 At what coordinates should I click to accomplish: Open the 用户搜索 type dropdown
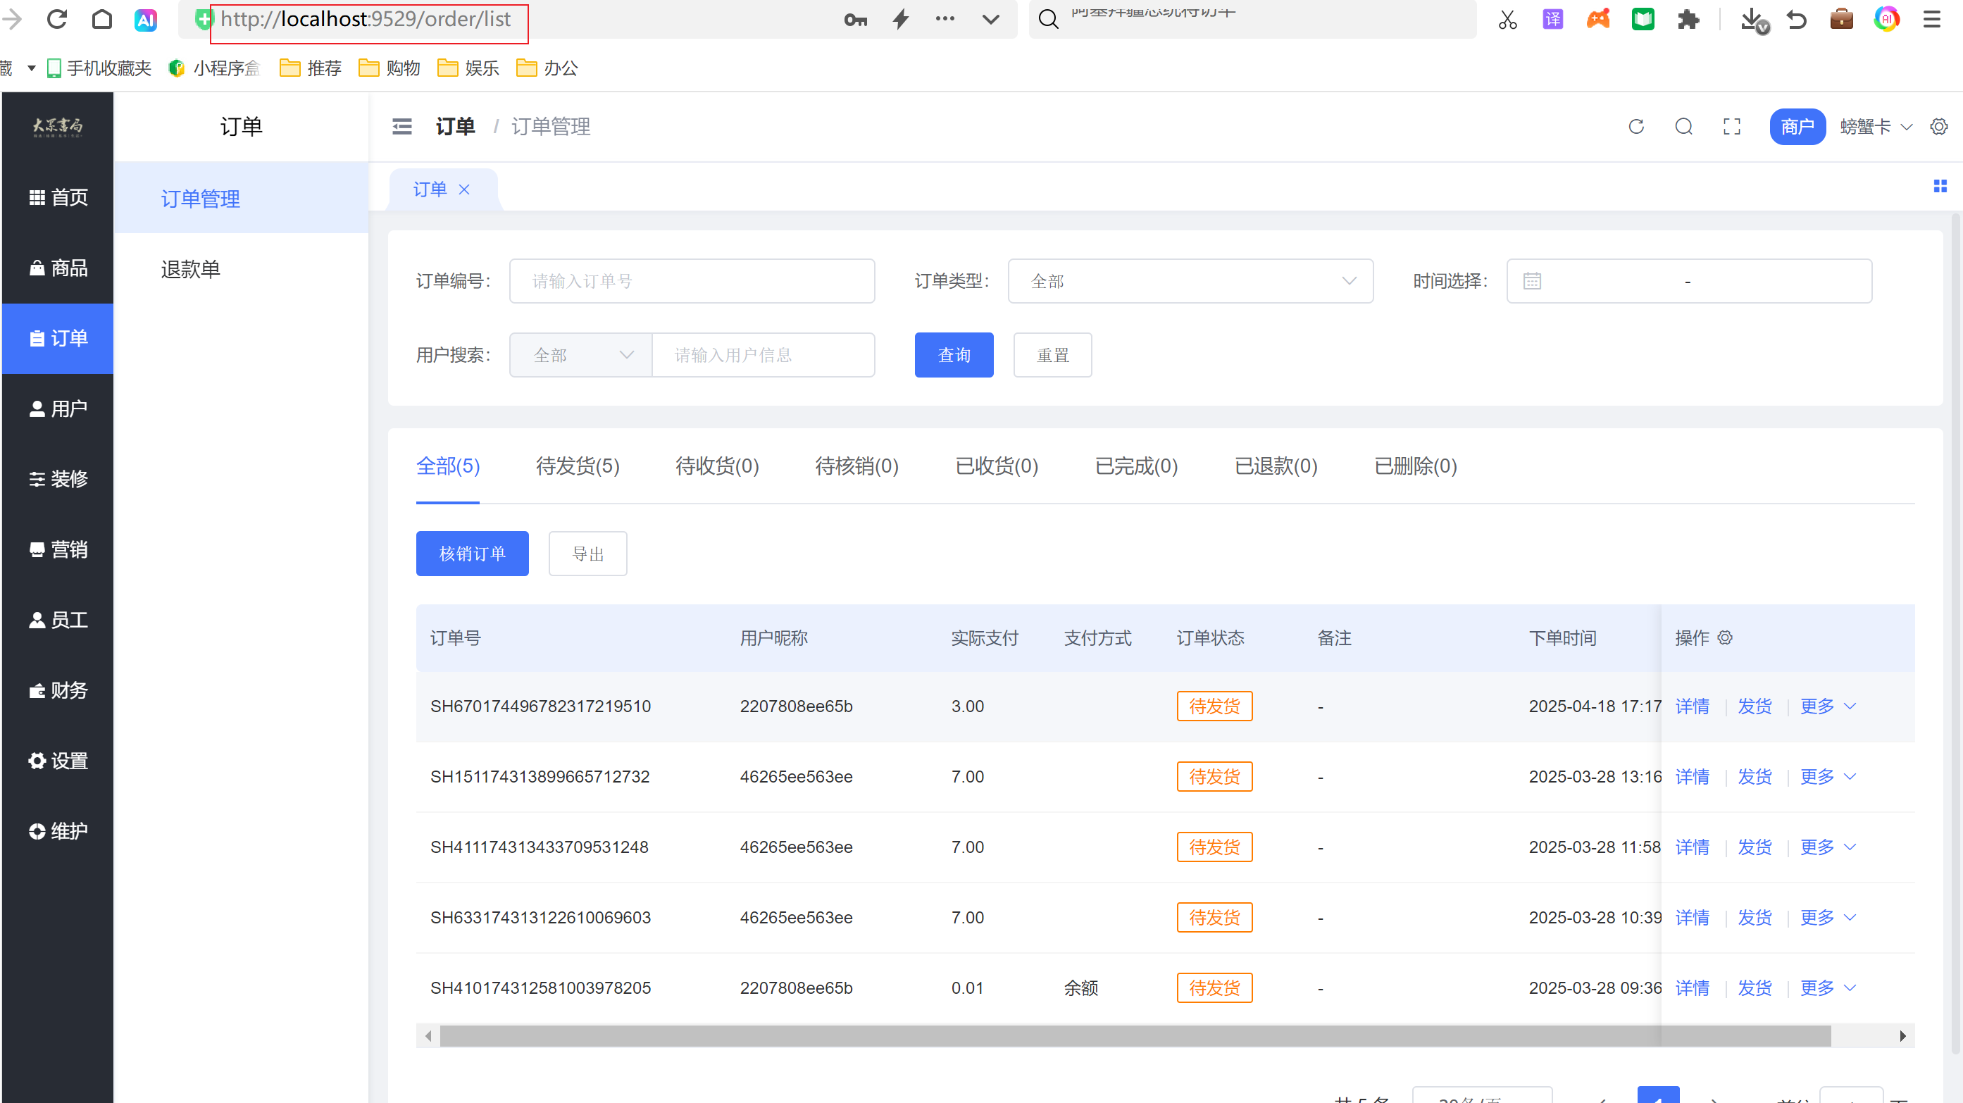(x=580, y=355)
